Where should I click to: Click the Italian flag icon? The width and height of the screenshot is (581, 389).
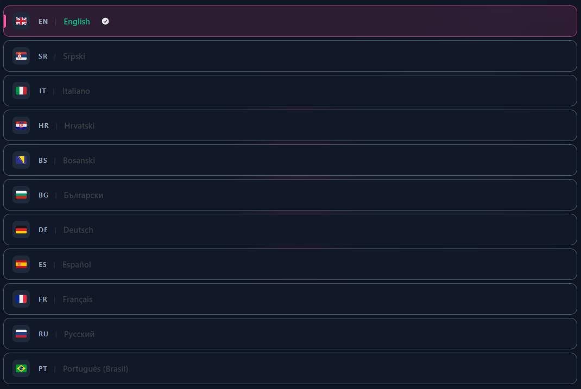coord(21,91)
